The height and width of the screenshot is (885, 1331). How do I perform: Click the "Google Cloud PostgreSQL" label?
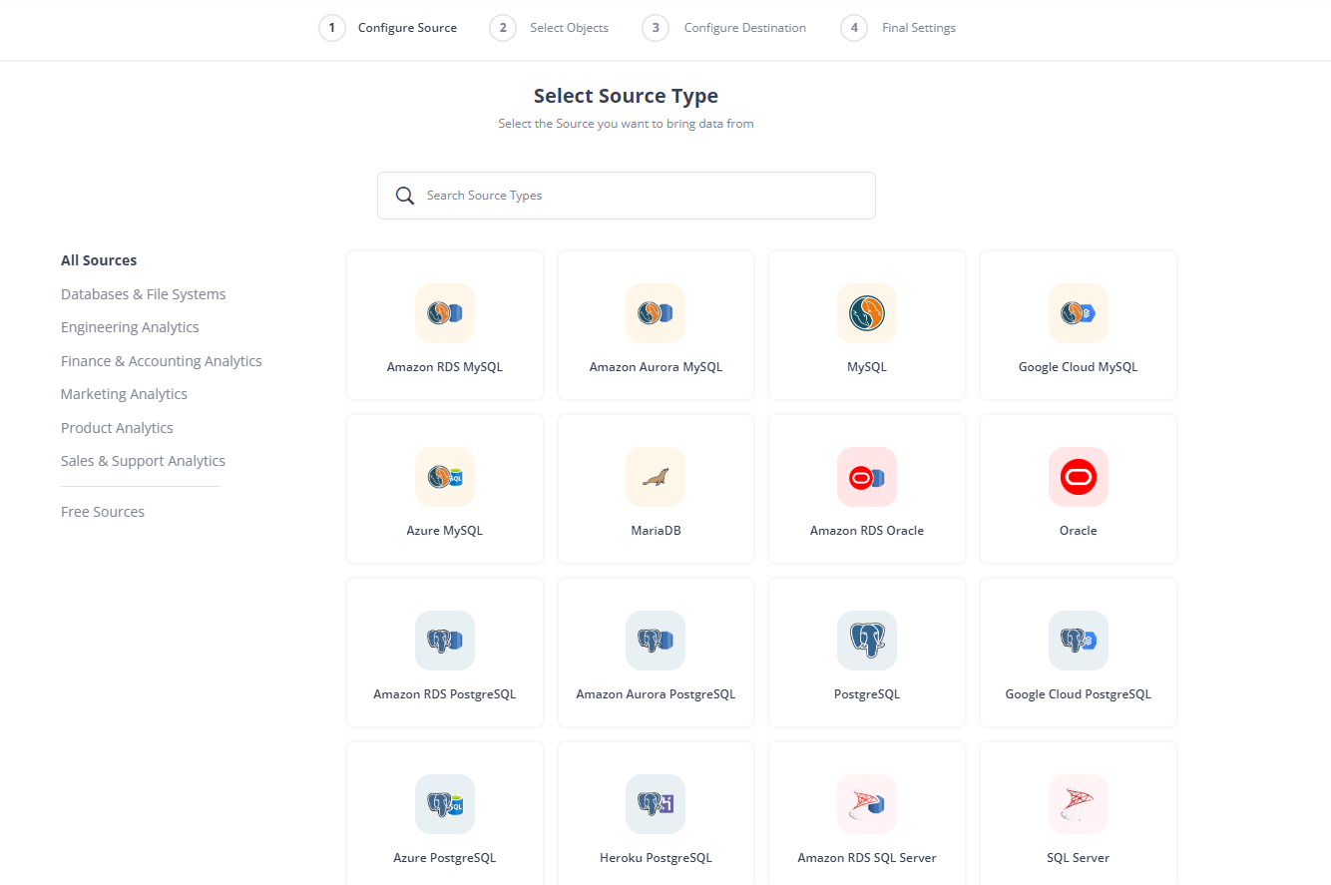[x=1079, y=694]
